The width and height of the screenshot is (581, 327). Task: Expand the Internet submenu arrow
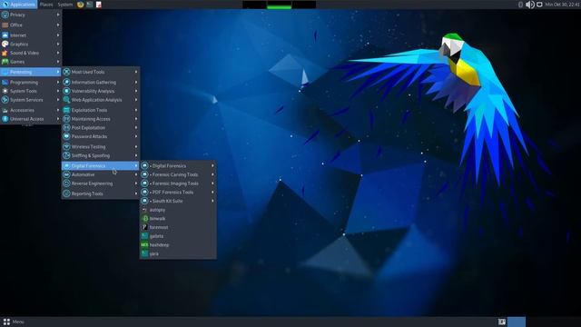pos(58,35)
